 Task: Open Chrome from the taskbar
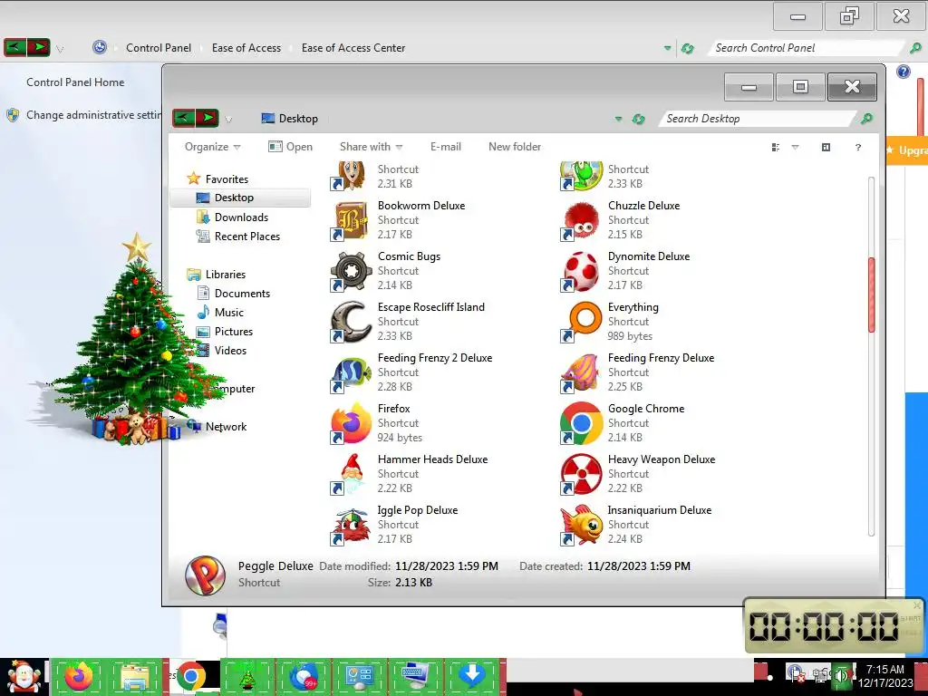tap(190, 676)
